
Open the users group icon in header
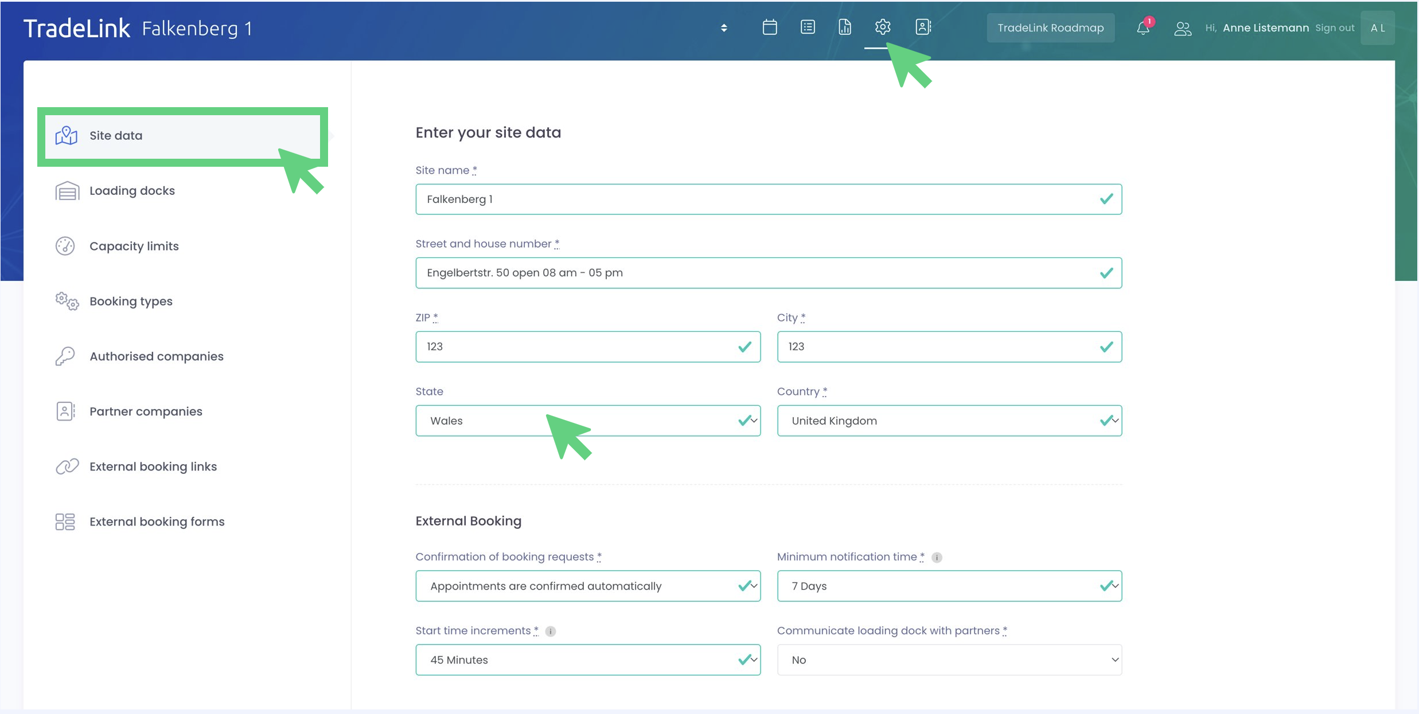pos(1182,28)
